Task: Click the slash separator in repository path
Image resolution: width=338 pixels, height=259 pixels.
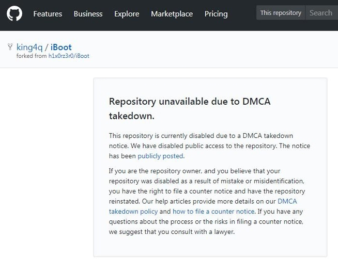Action: coord(47,47)
